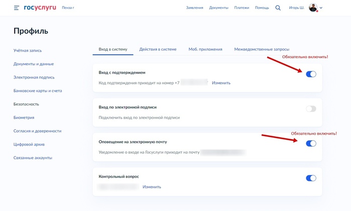
Task: Toggle the Вход с подтверждением switch
Action: 311,74
